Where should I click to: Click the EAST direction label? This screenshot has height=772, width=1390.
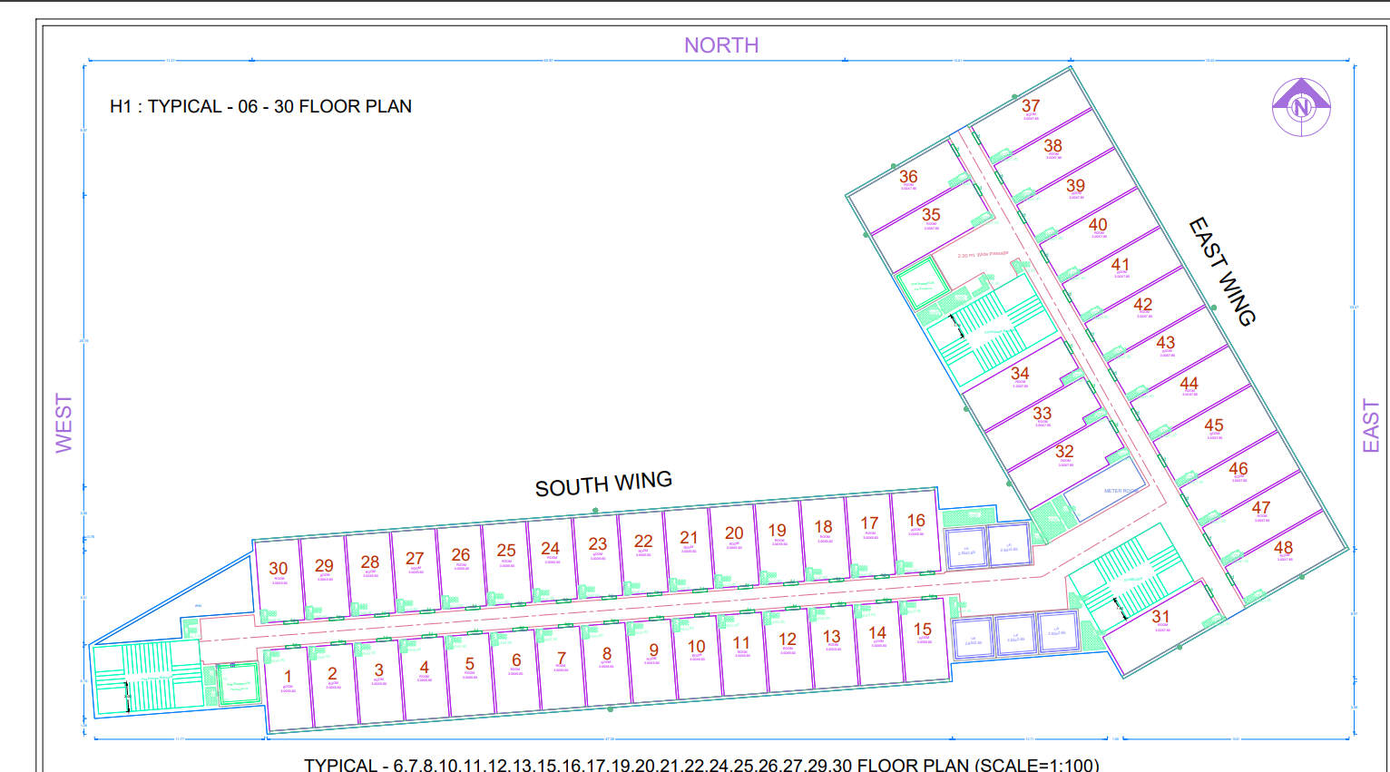1371,425
